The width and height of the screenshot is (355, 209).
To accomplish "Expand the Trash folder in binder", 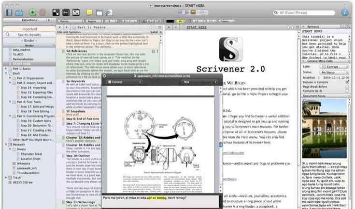I will pos(6,178).
